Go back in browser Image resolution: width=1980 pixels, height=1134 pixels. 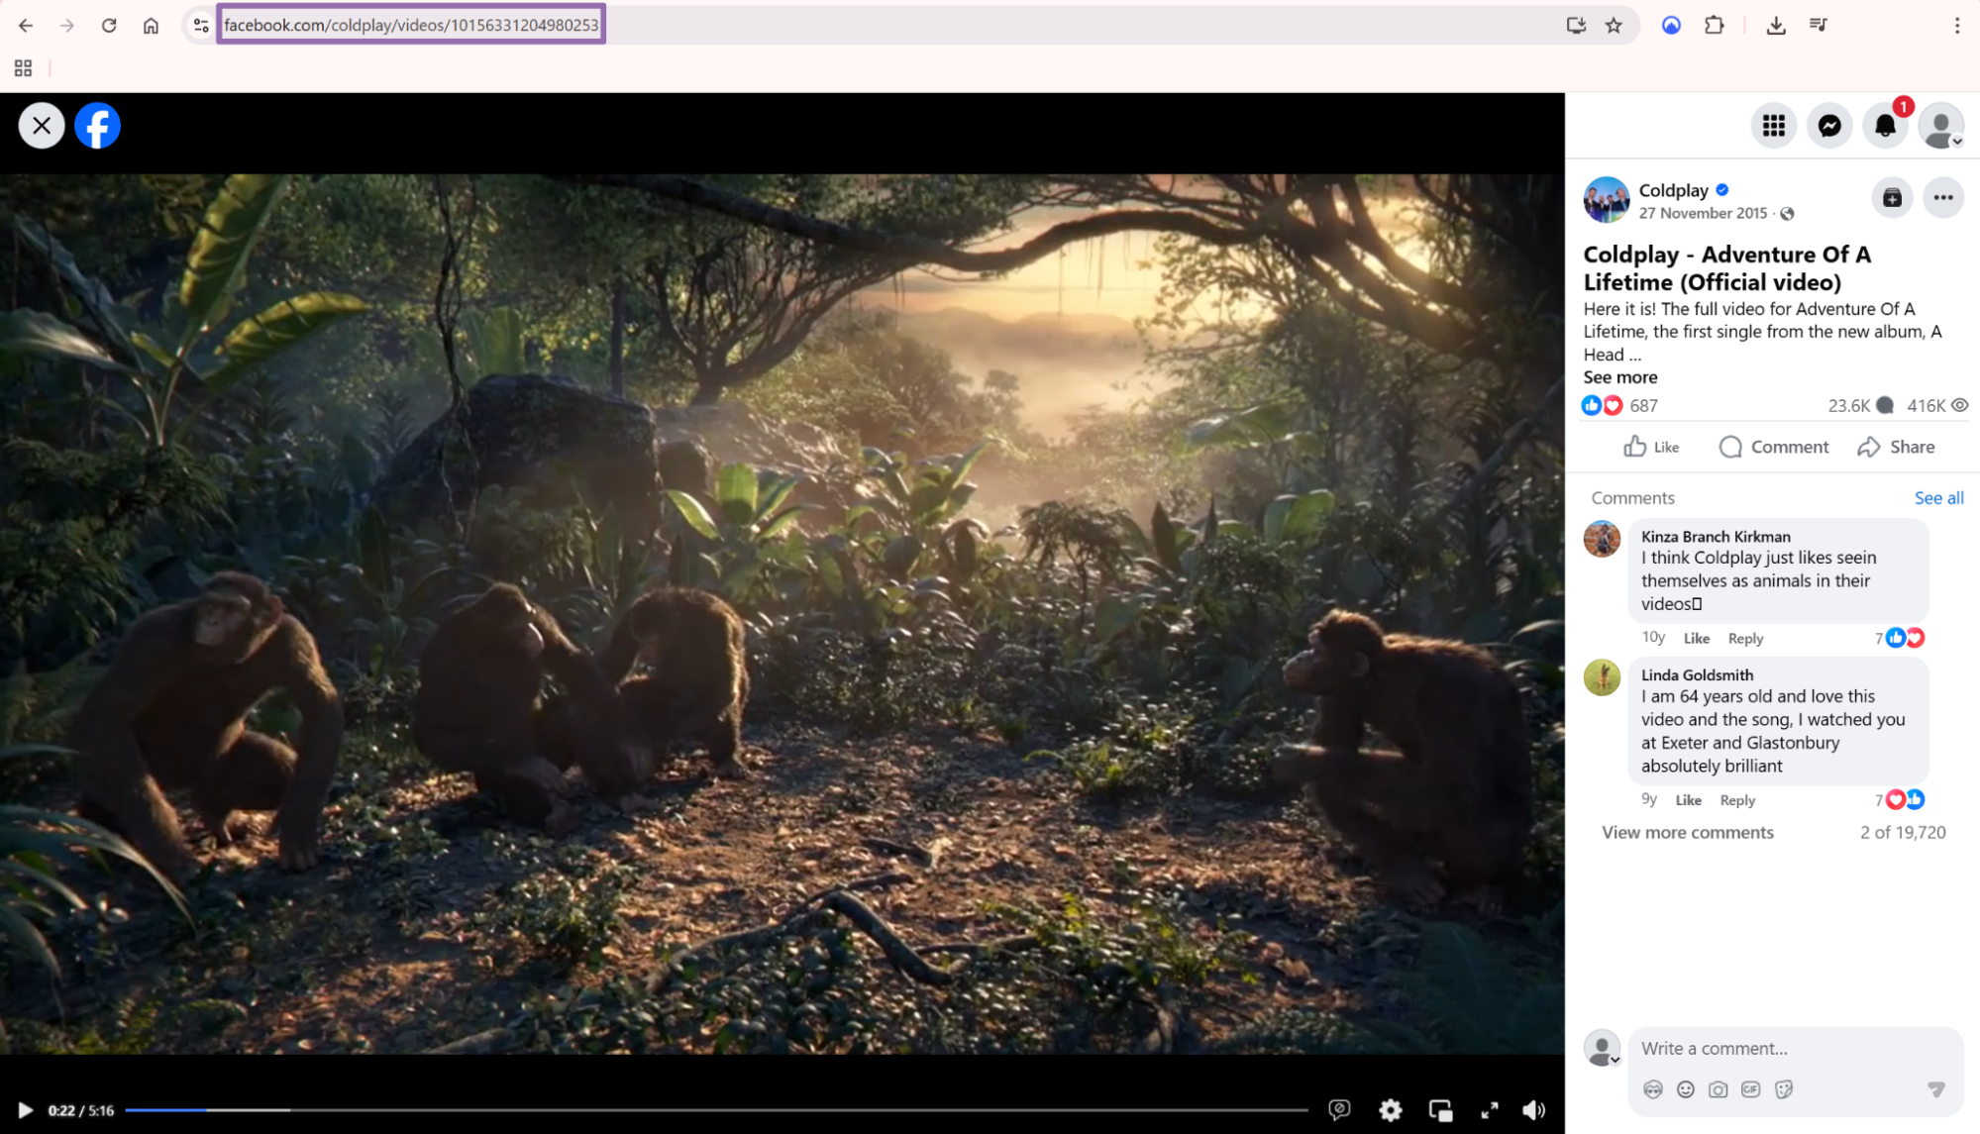(26, 25)
